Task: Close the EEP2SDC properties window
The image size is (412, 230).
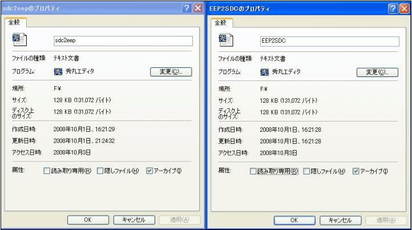Action: click(x=405, y=9)
